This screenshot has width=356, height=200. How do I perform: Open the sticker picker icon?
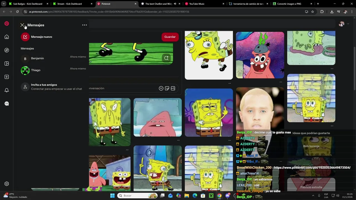point(167,88)
